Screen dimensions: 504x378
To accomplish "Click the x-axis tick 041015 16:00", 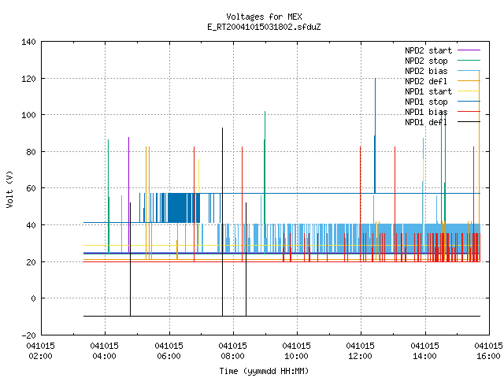I will [488, 351].
